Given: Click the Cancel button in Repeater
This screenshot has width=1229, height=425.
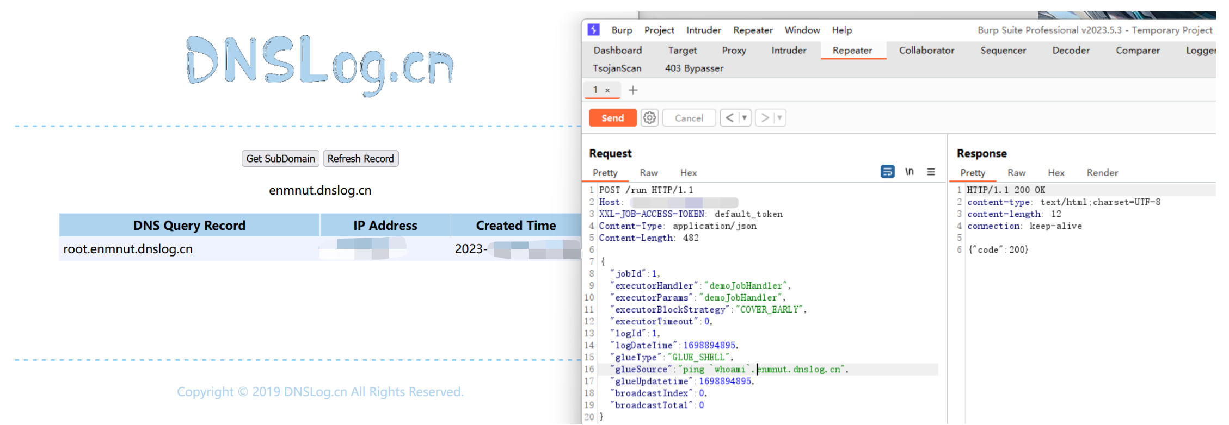Looking at the screenshot, I should click(x=689, y=118).
